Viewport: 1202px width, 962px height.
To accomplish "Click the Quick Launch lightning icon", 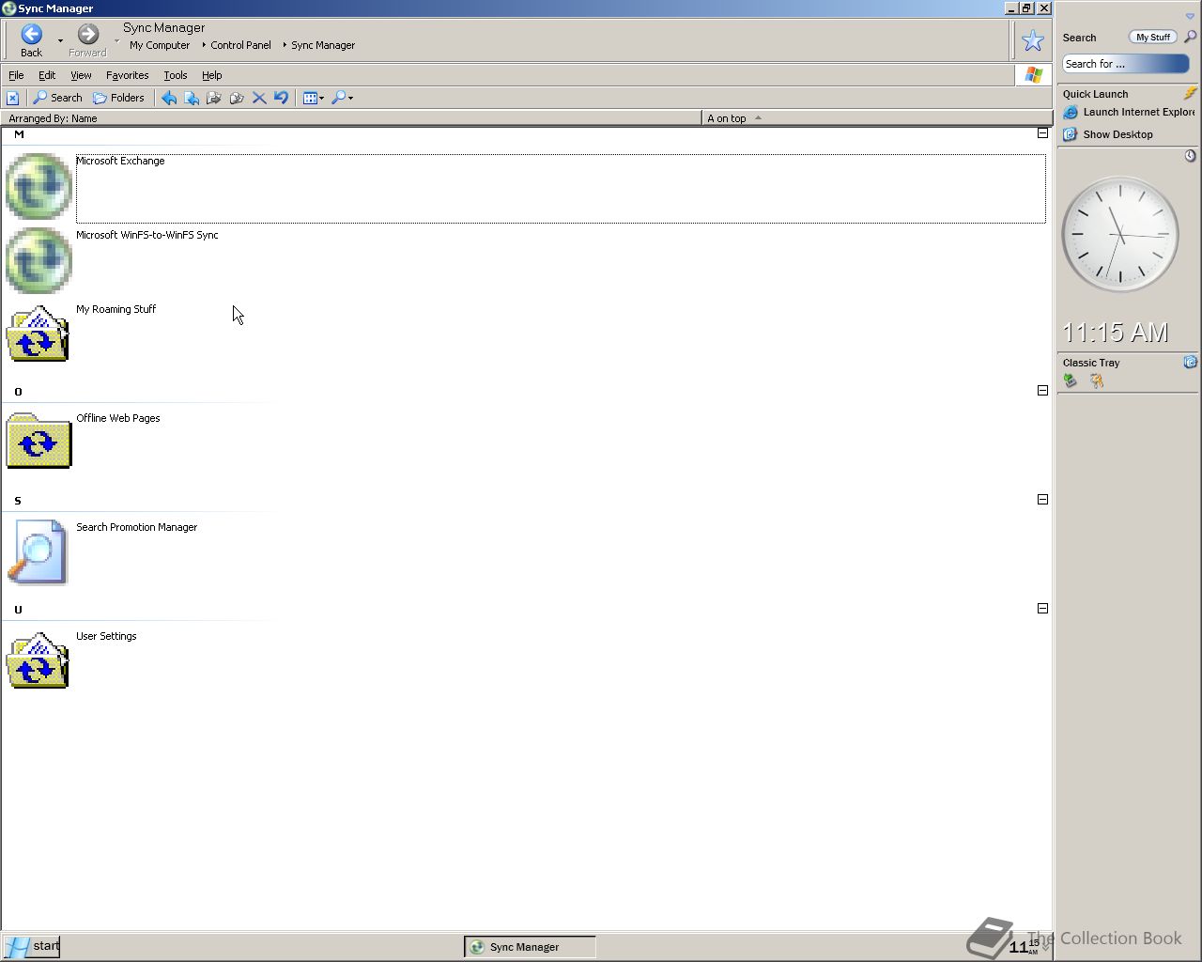I will pyautogui.click(x=1190, y=93).
